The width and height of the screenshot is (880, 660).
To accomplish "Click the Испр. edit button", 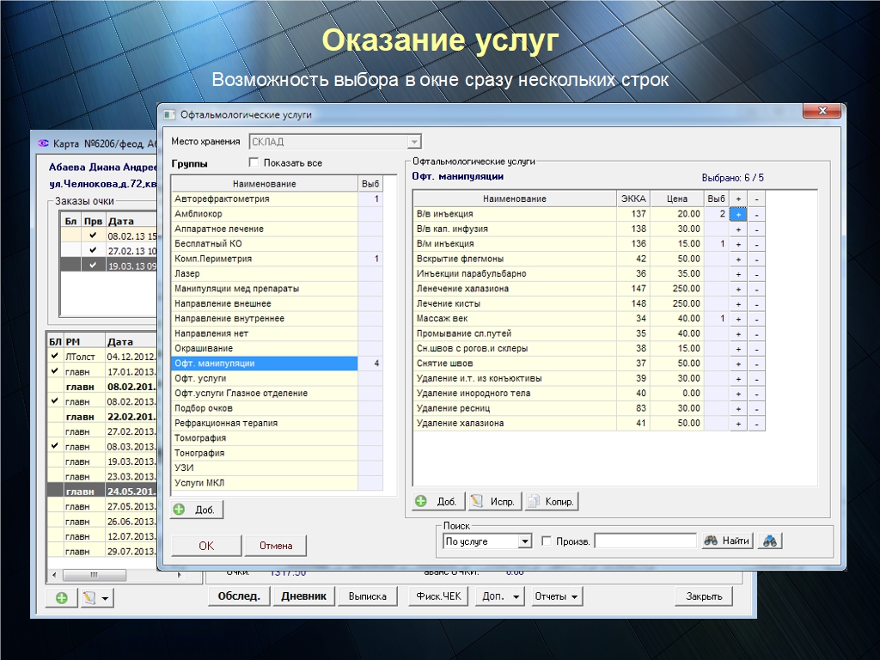I will click(493, 501).
